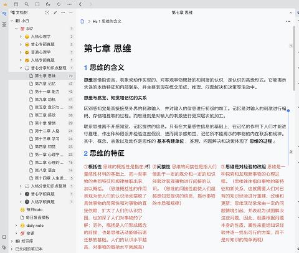
Task: Collapse all nodes in the file tree panel
Action: 55,12
